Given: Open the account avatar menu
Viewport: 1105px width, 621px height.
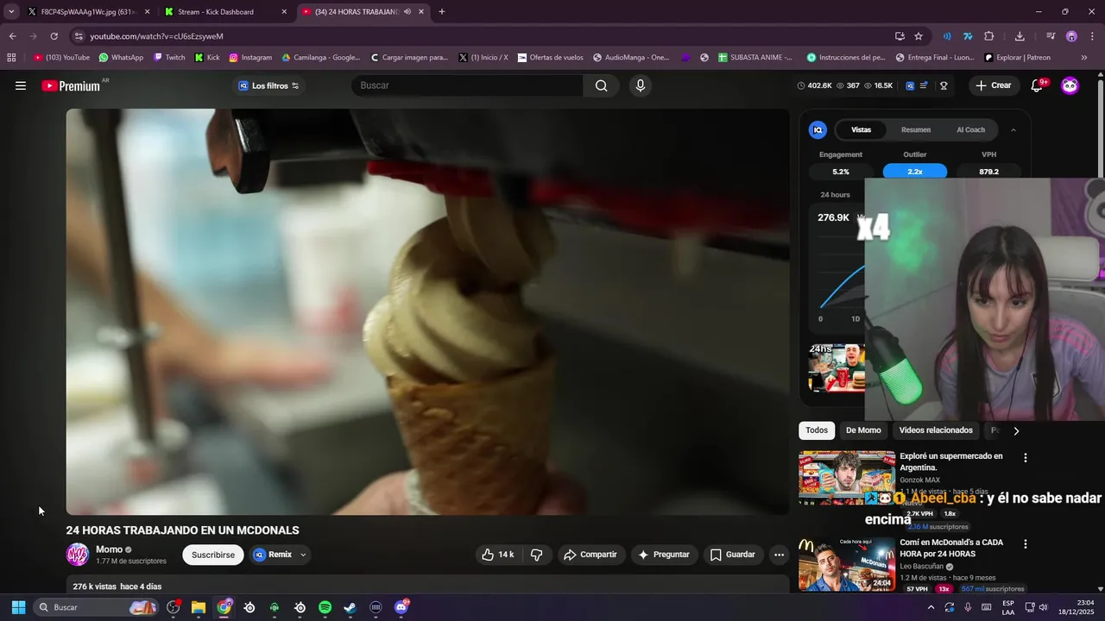Looking at the screenshot, I should 1070,85.
